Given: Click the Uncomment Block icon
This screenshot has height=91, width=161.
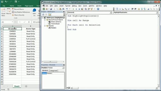Looking at the screenshot, I should tap(145, 9).
